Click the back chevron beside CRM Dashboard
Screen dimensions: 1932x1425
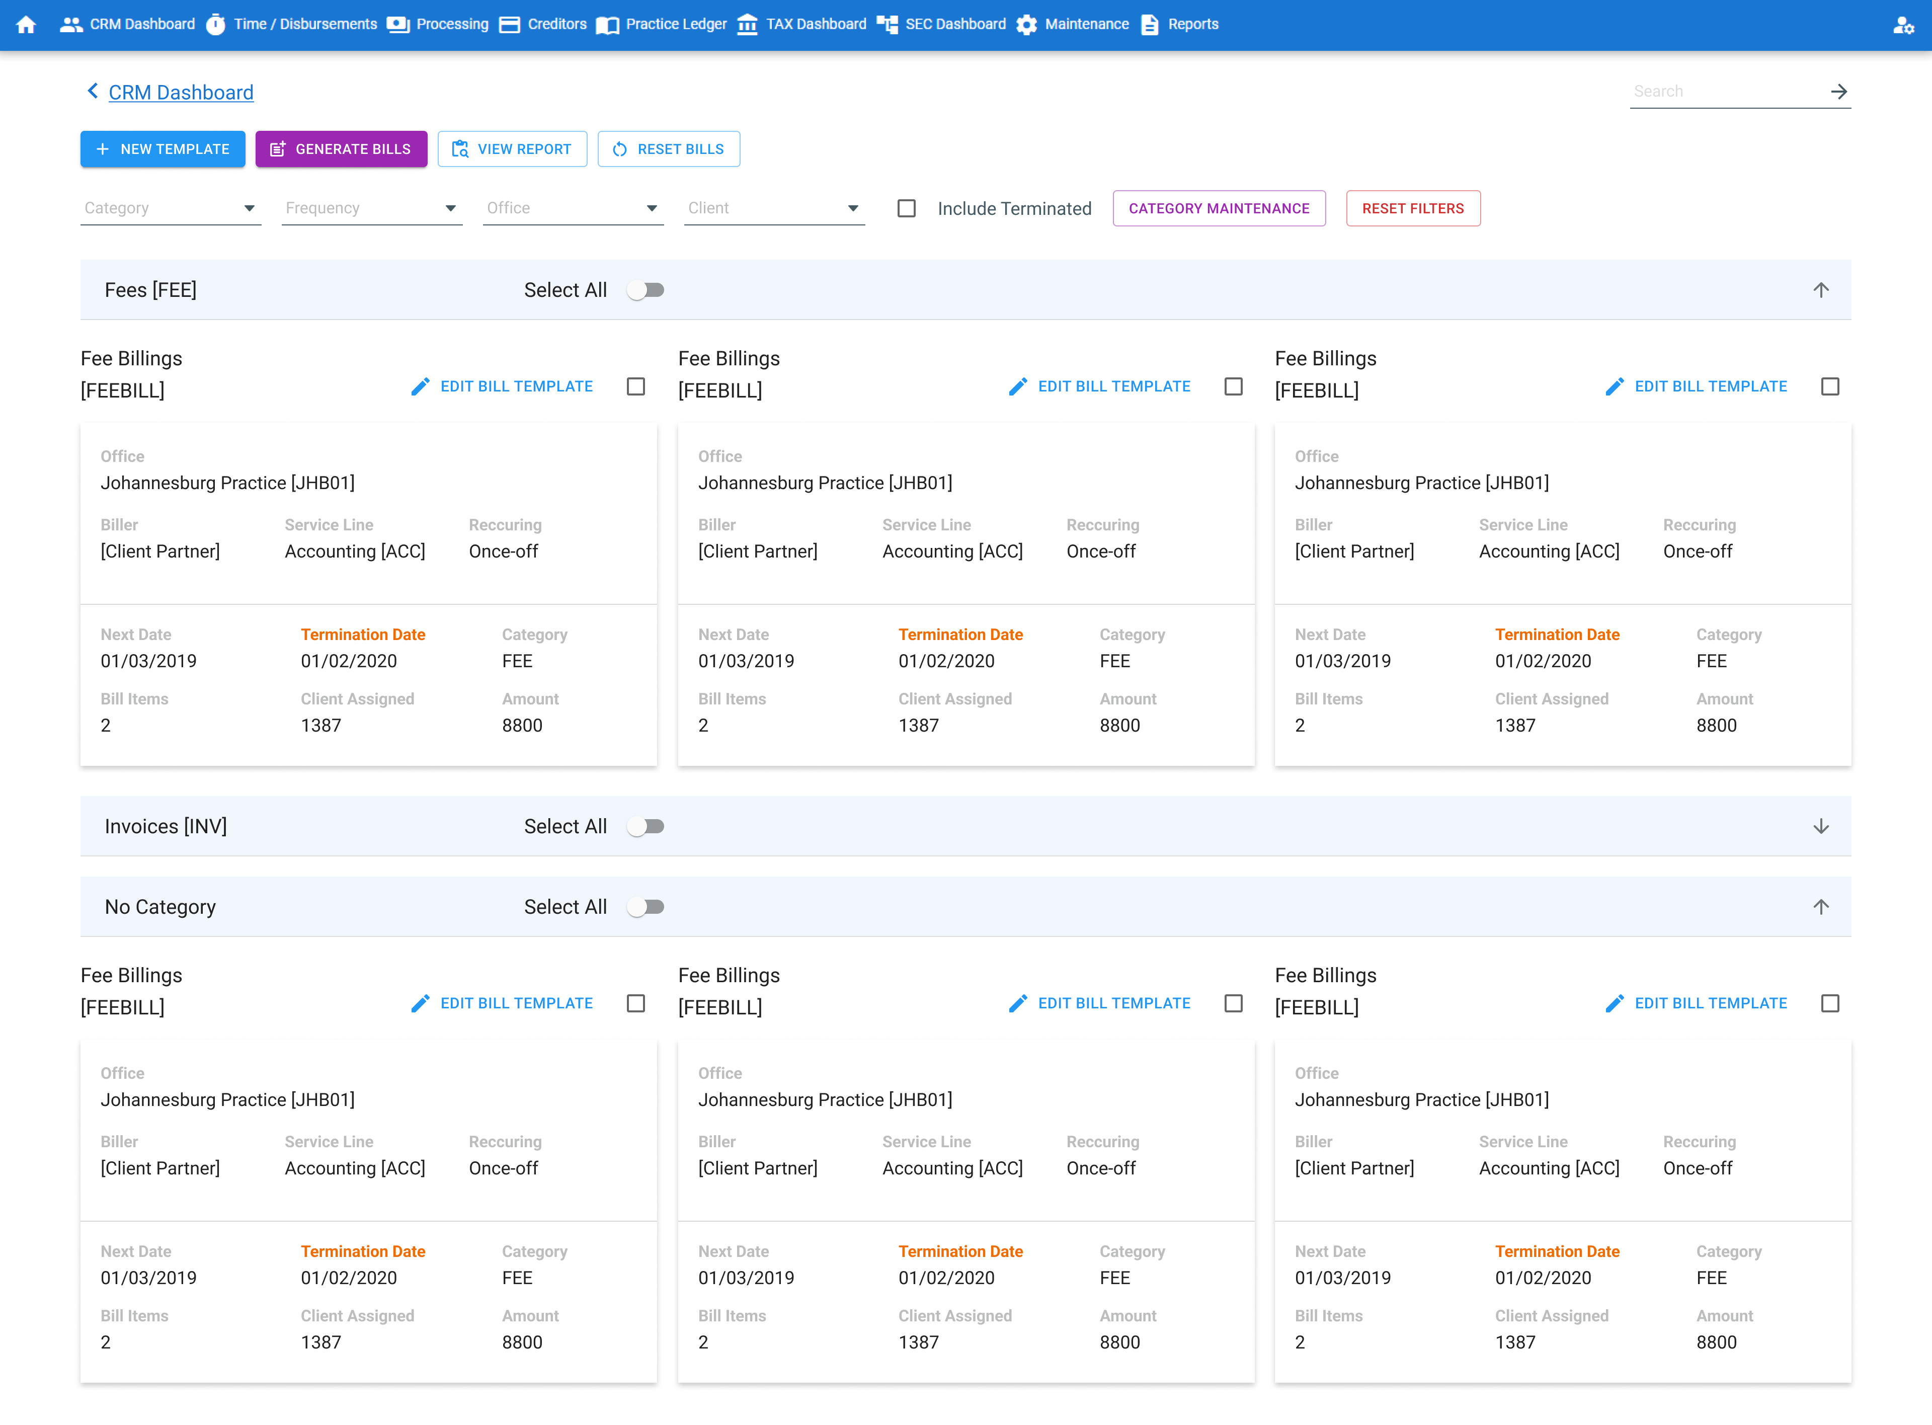(x=92, y=91)
